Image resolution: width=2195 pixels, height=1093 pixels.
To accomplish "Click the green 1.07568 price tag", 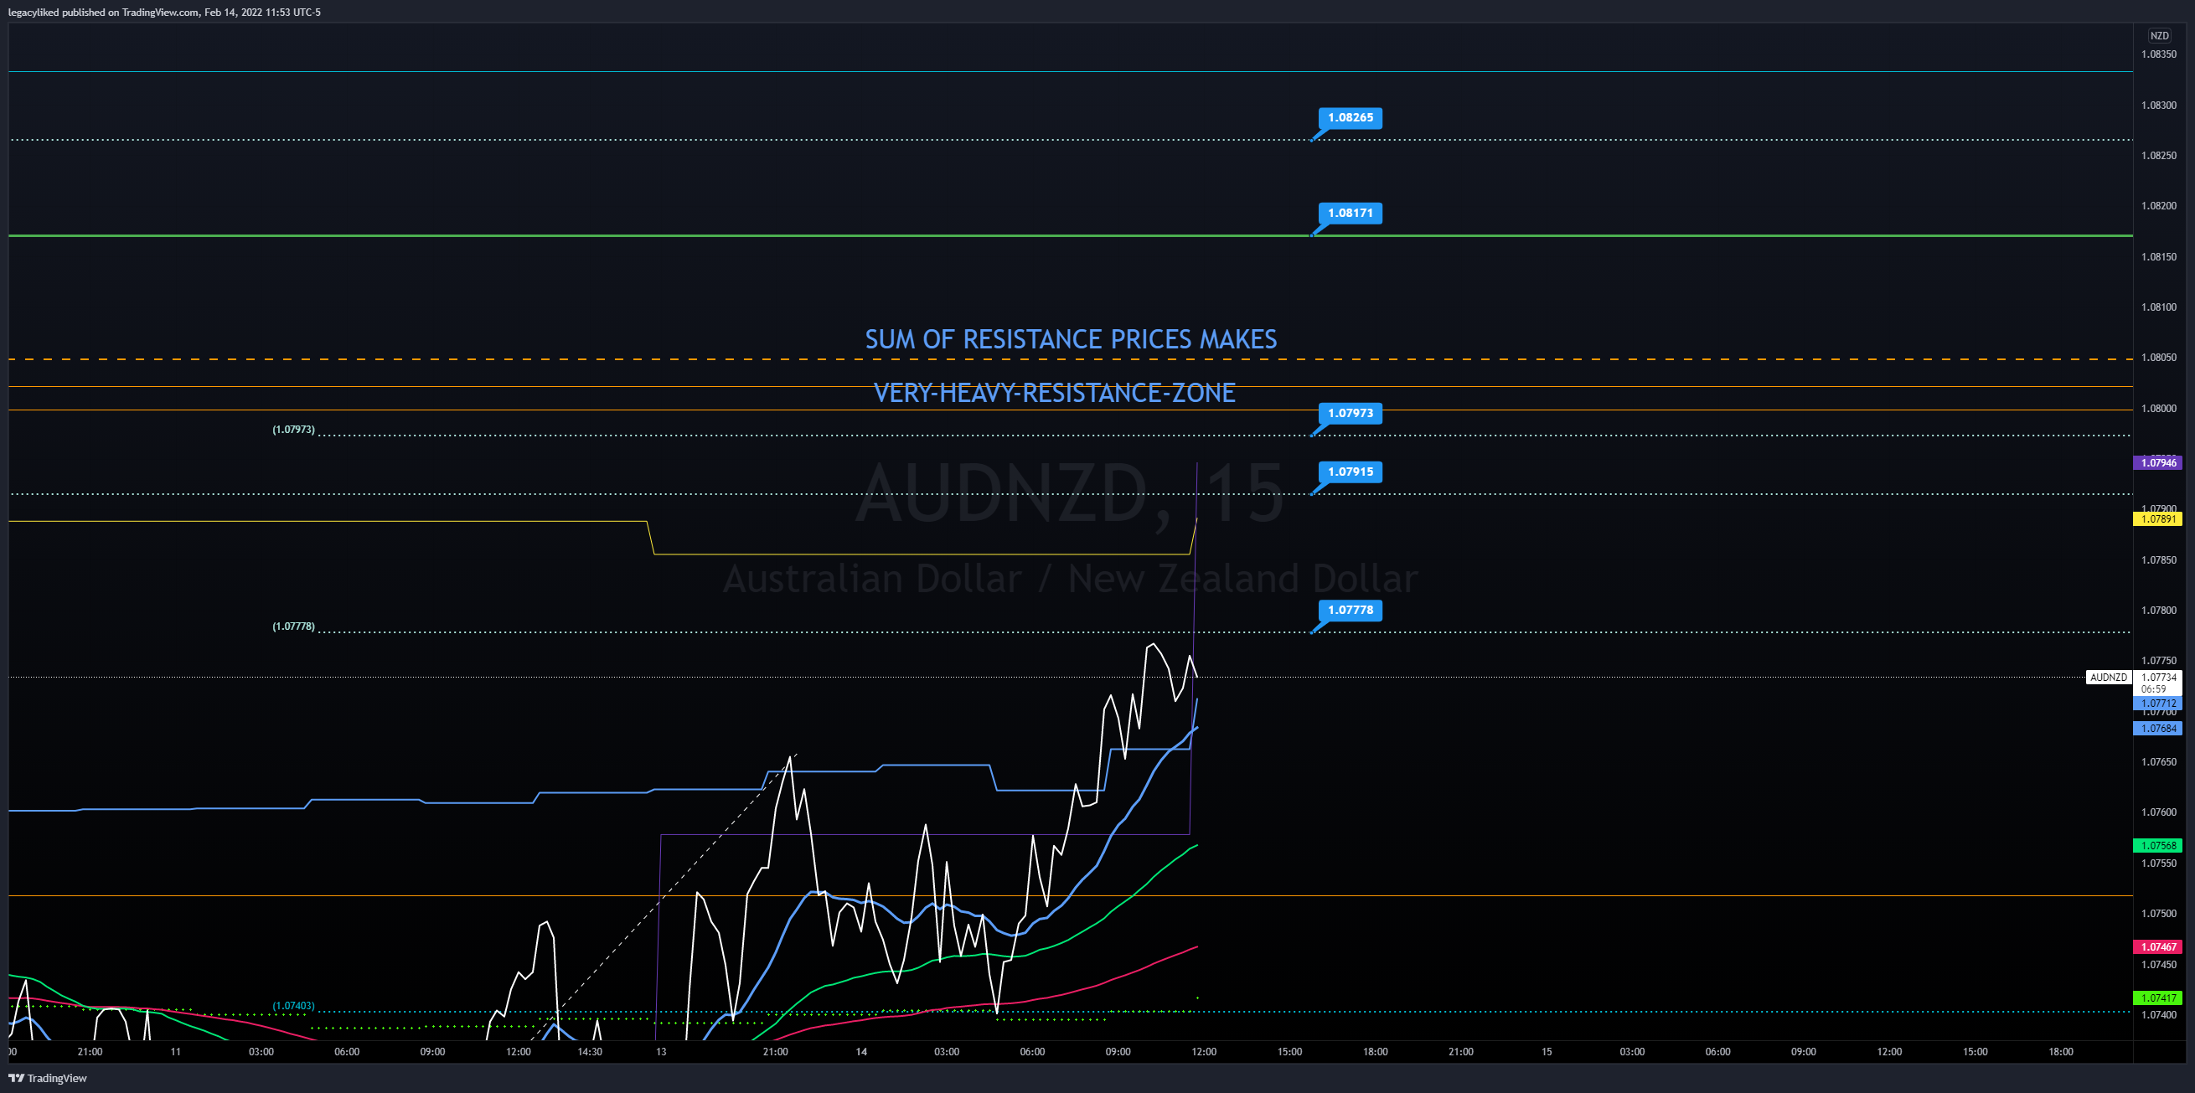I will pos(2157,846).
